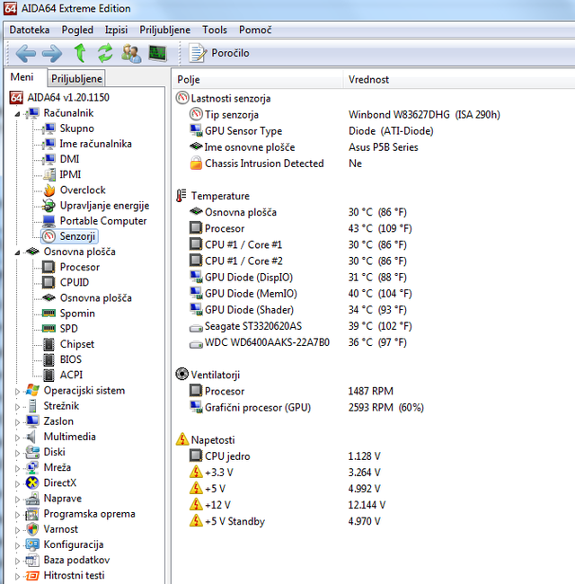Select the IPMI server icon
Viewport: 575px width, 584px height.
[x=49, y=174]
